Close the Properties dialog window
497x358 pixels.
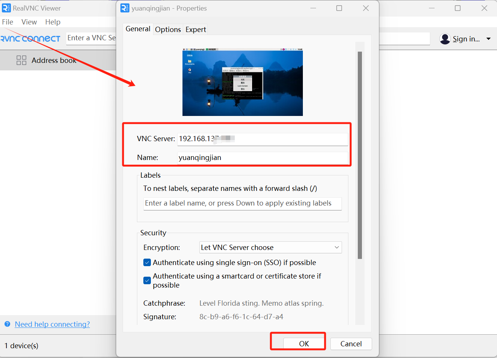coord(366,8)
